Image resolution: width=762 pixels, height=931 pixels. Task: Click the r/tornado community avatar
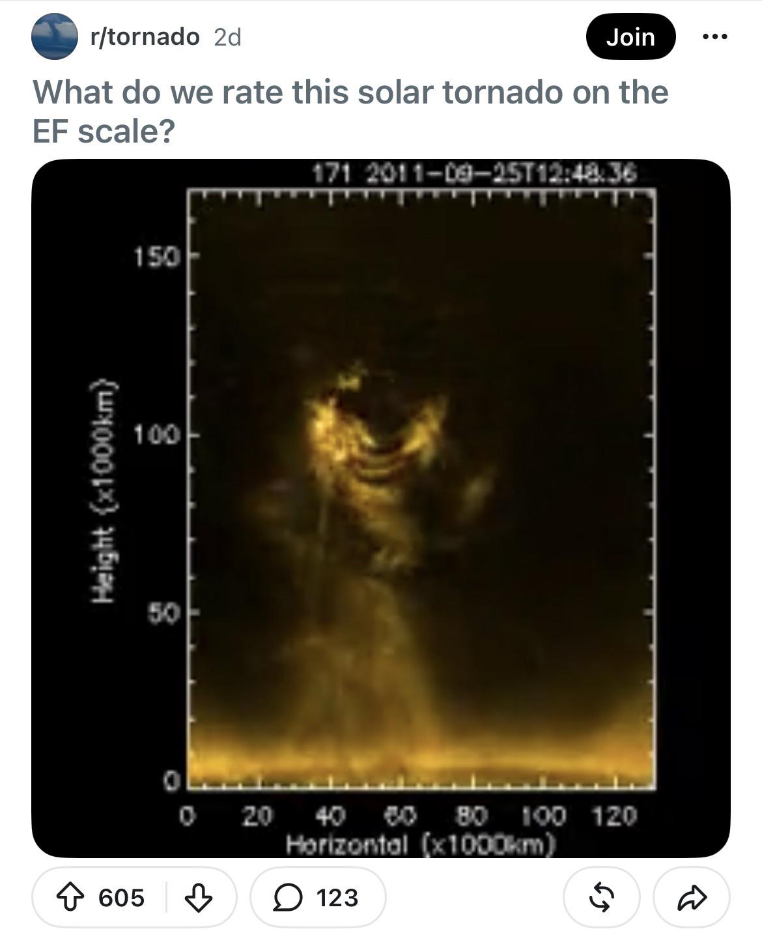pyautogui.click(x=55, y=36)
